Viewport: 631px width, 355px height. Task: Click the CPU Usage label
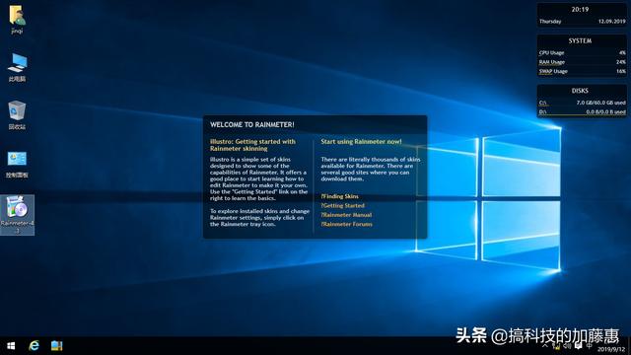[x=551, y=52]
